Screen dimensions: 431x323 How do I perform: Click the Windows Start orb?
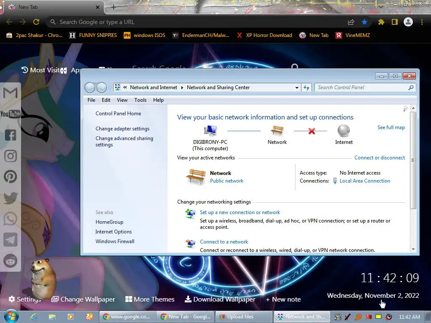(11, 316)
